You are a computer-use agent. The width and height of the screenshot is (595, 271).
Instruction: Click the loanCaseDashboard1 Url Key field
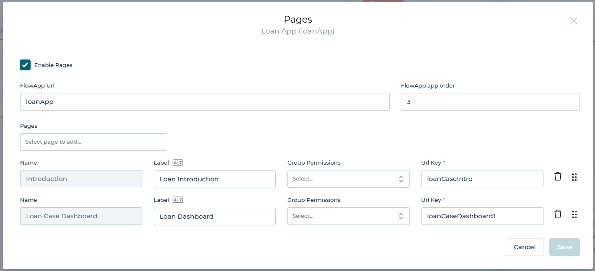[482, 216]
